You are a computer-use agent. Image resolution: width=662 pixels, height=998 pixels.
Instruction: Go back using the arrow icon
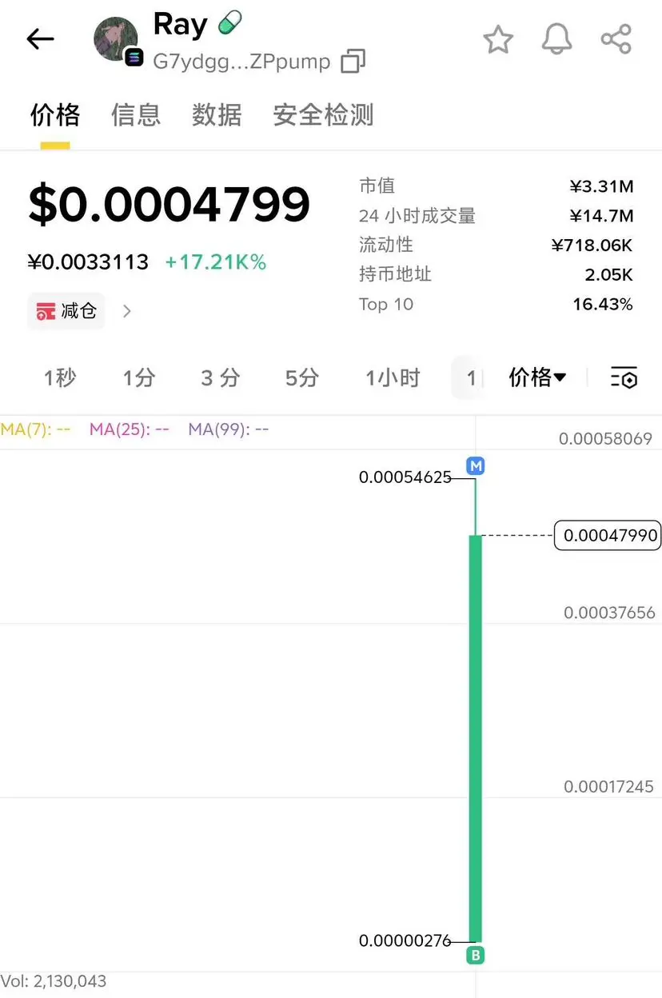click(x=40, y=38)
